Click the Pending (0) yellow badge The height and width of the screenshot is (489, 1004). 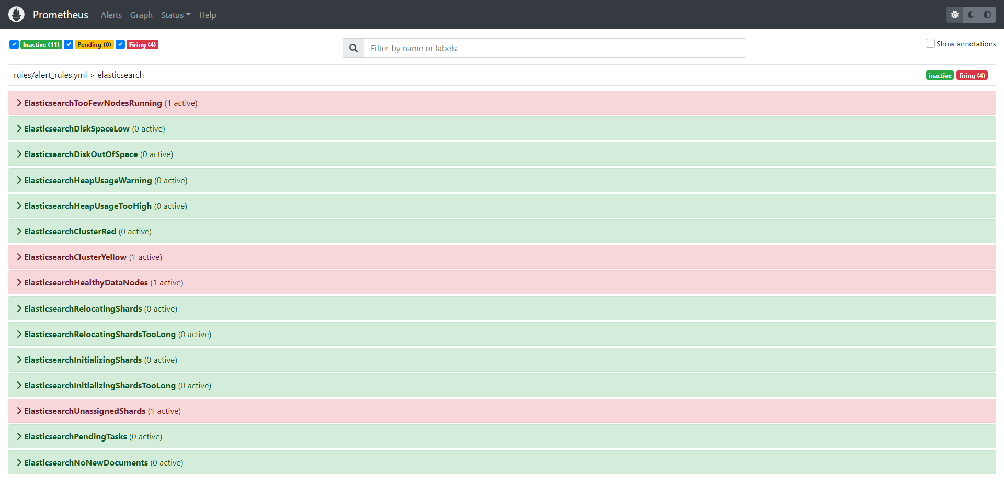point(94,45)
